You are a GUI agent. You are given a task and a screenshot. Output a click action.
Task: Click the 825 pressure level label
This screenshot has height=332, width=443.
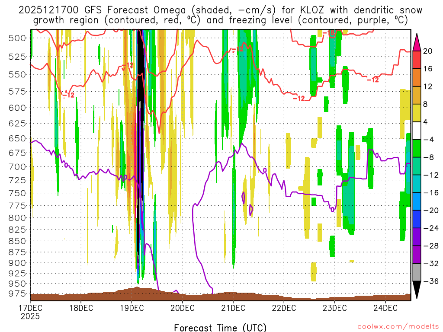click(17, 230)
